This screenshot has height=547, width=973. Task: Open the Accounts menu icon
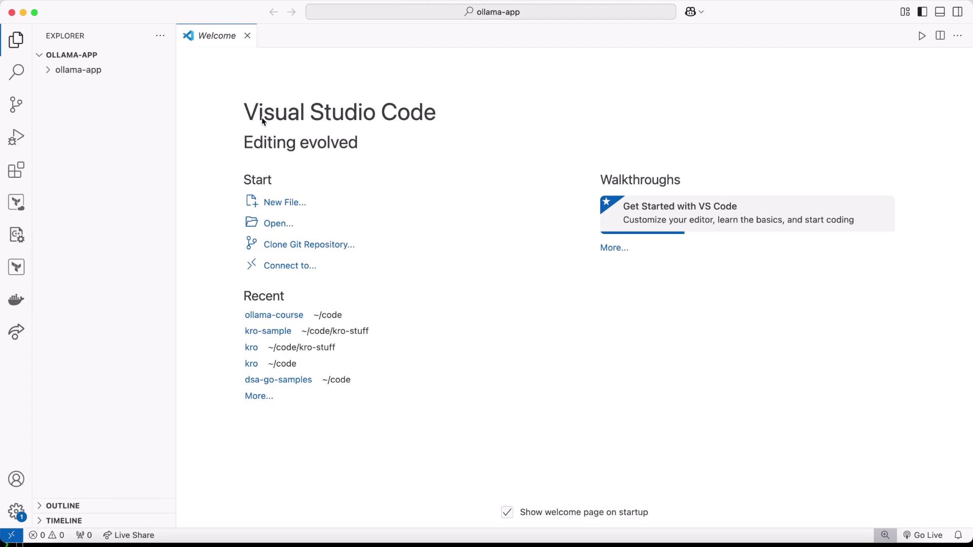pos(16,479)
